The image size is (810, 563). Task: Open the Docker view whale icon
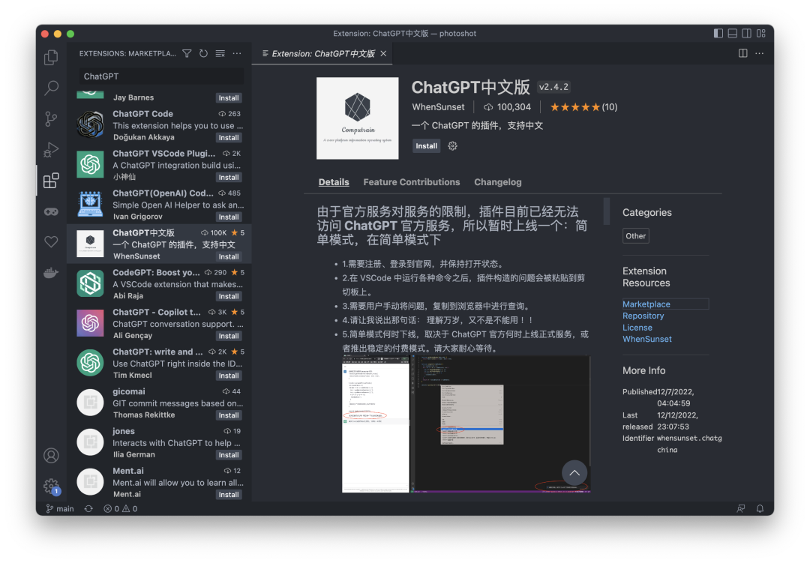(51, 273)
